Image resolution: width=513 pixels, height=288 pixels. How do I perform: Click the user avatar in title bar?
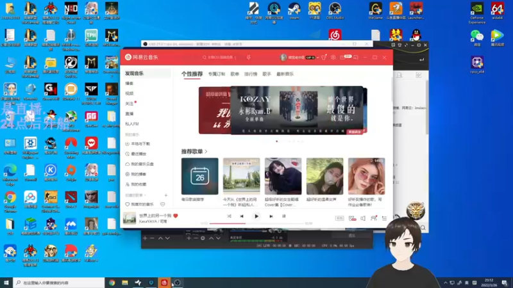(x=283, y=58)
